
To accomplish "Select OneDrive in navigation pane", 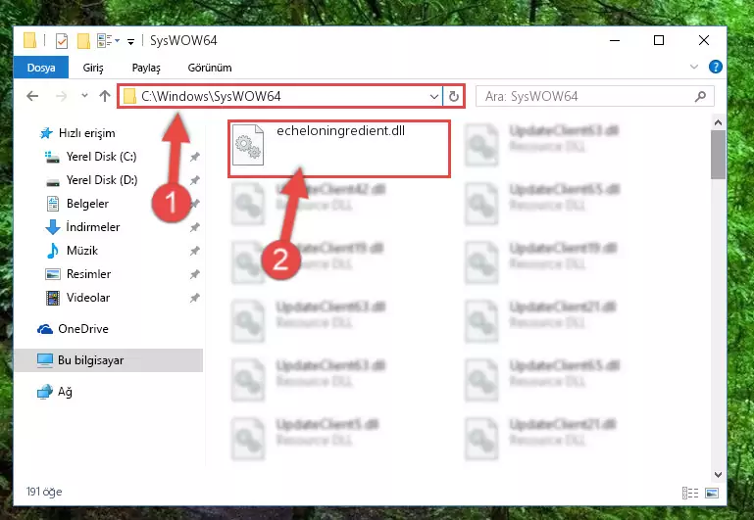I will 83,329.
